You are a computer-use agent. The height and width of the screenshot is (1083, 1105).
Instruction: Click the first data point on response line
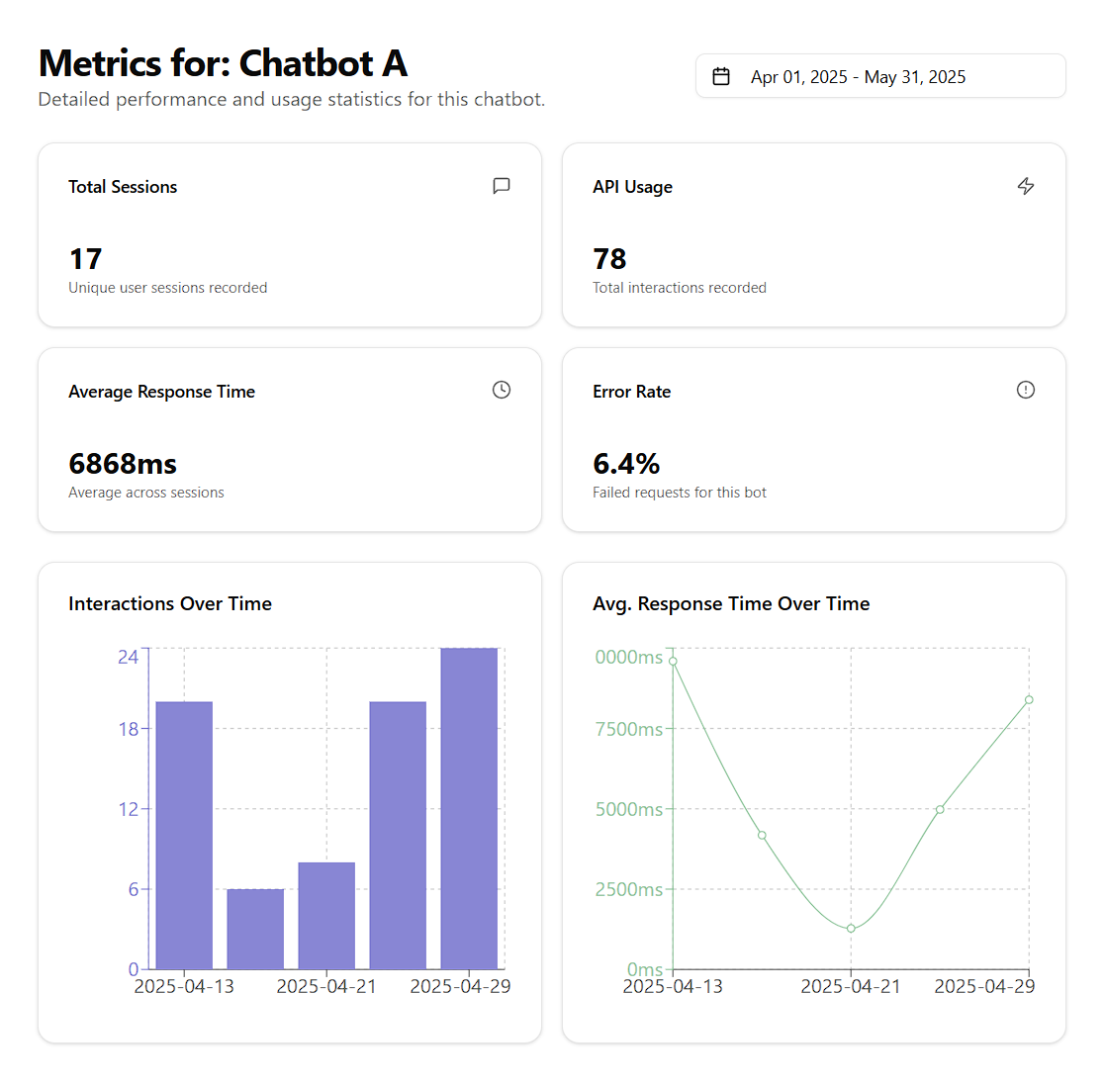tap(674, 661)
